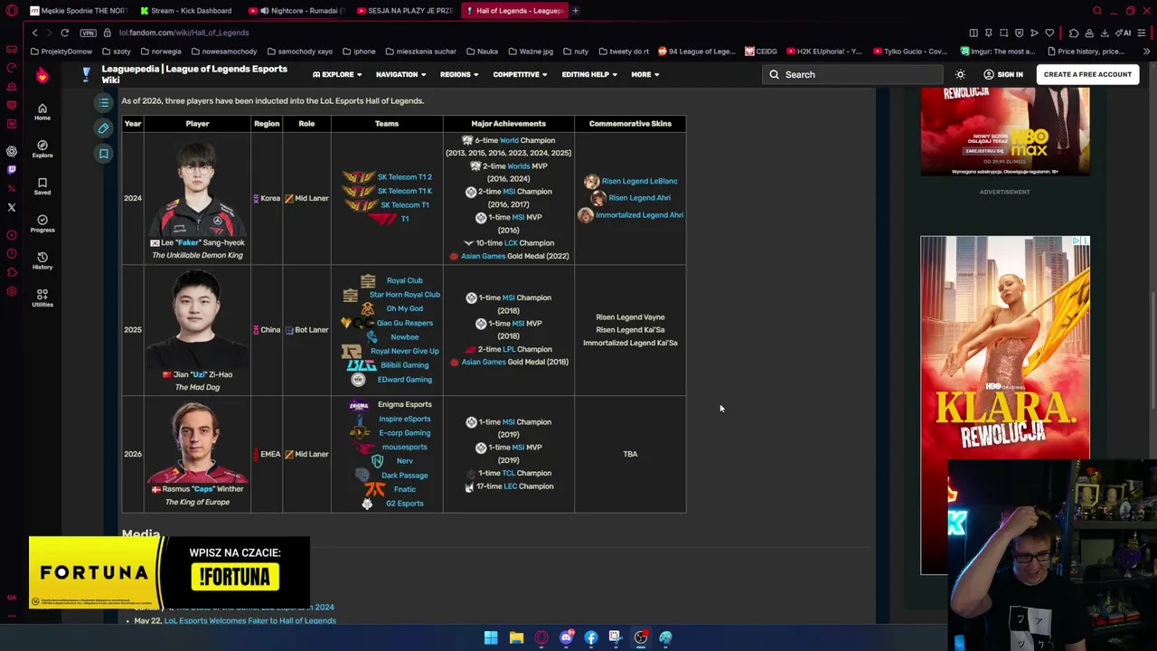Click the pencil edit page icon
1157x651 pixels.
104,128
